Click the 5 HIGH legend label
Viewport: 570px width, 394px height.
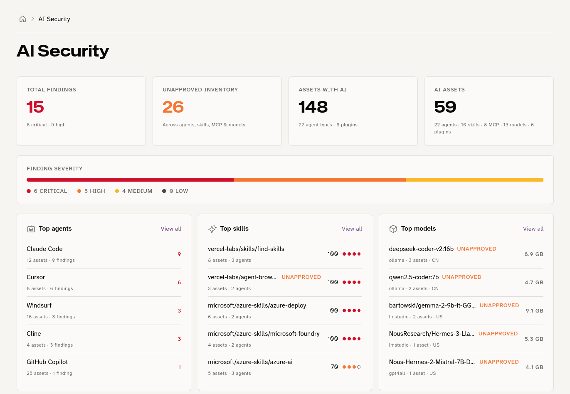tap(95, 191)
